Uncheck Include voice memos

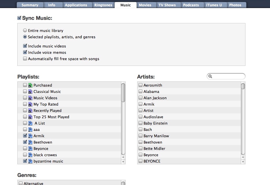pos(25,52)
